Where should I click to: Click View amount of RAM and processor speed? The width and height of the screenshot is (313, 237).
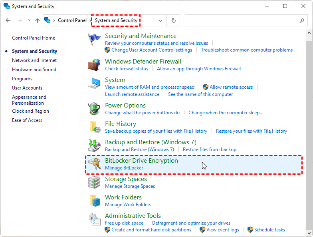pos(150,87)
